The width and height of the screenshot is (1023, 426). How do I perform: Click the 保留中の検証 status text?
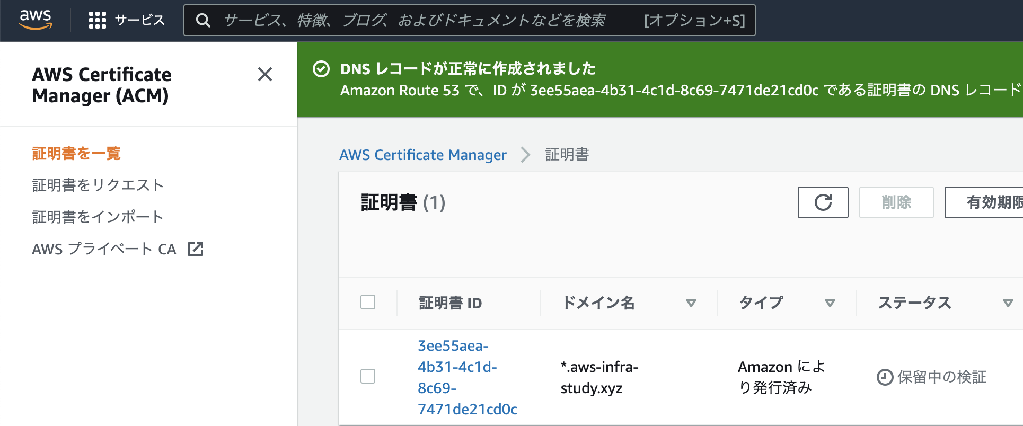click(942, 377)
